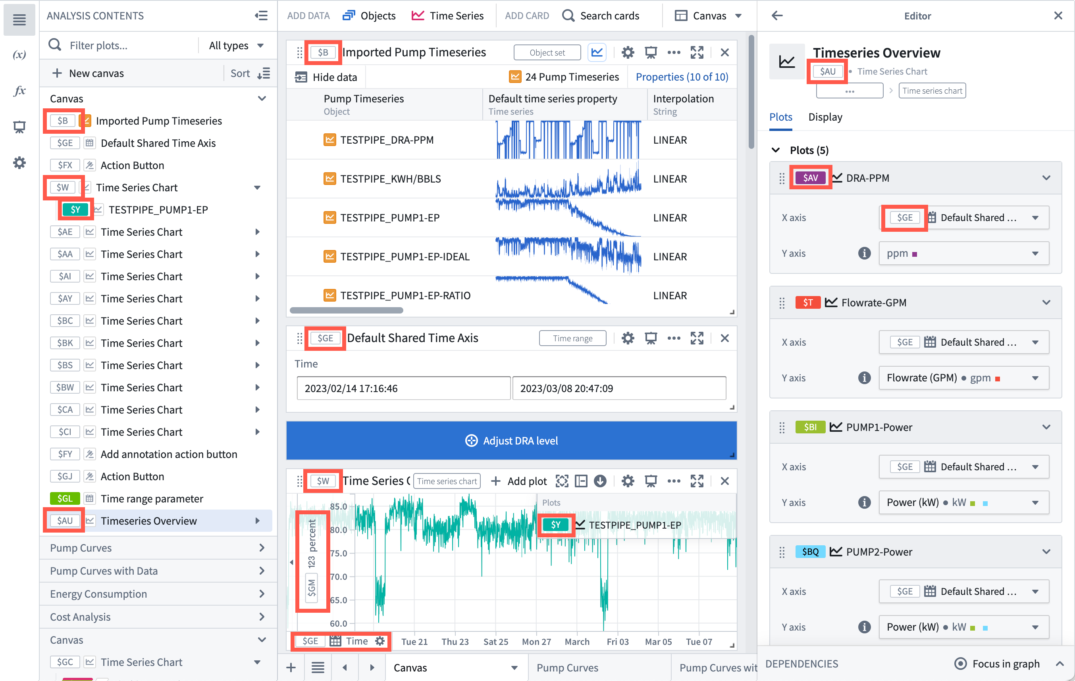Click the purple $AV color tag for DRA-PPM
Viewport: 1075px width, 681px height.
810,178
